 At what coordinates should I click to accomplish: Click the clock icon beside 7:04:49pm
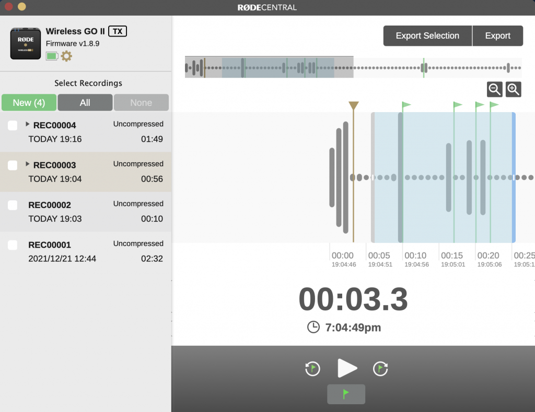click(313, 327)
